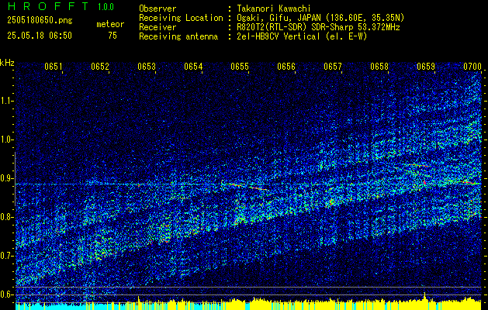Click time marker 0656
The image size is (488, 310).
[286, 67]
